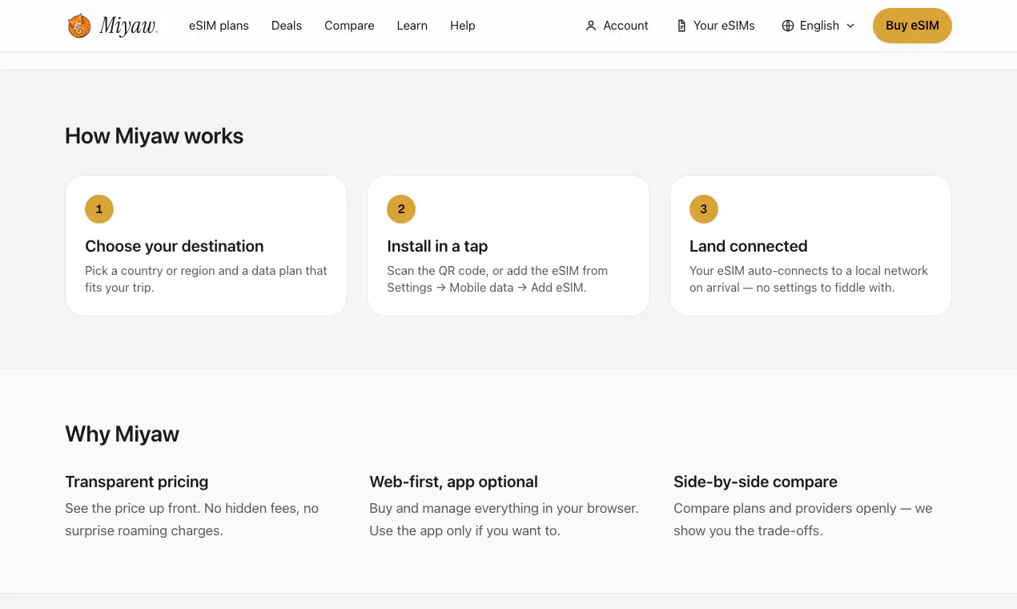
Task: Click the Why Miyaw heading
Action: coord(123,434)
